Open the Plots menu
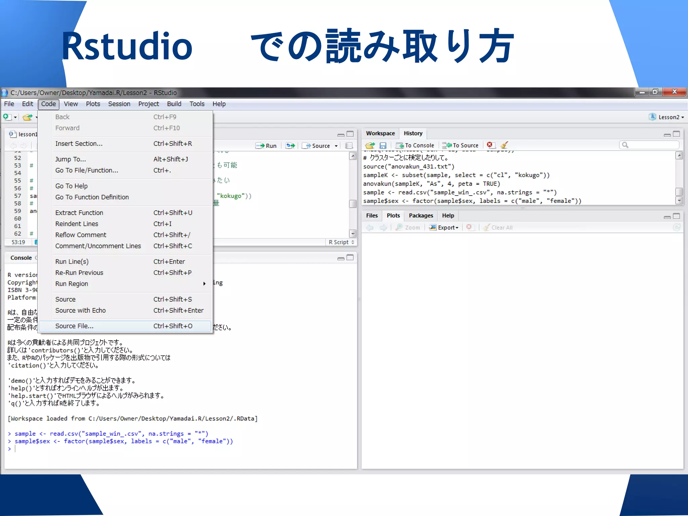This screenshot has width=688, height=516. [93, 104]
